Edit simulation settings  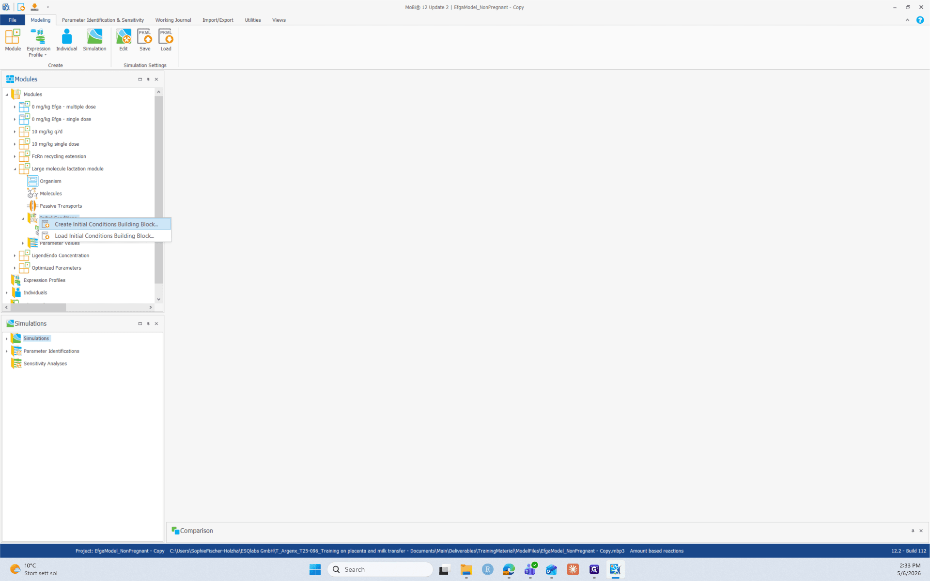[124, 40]
